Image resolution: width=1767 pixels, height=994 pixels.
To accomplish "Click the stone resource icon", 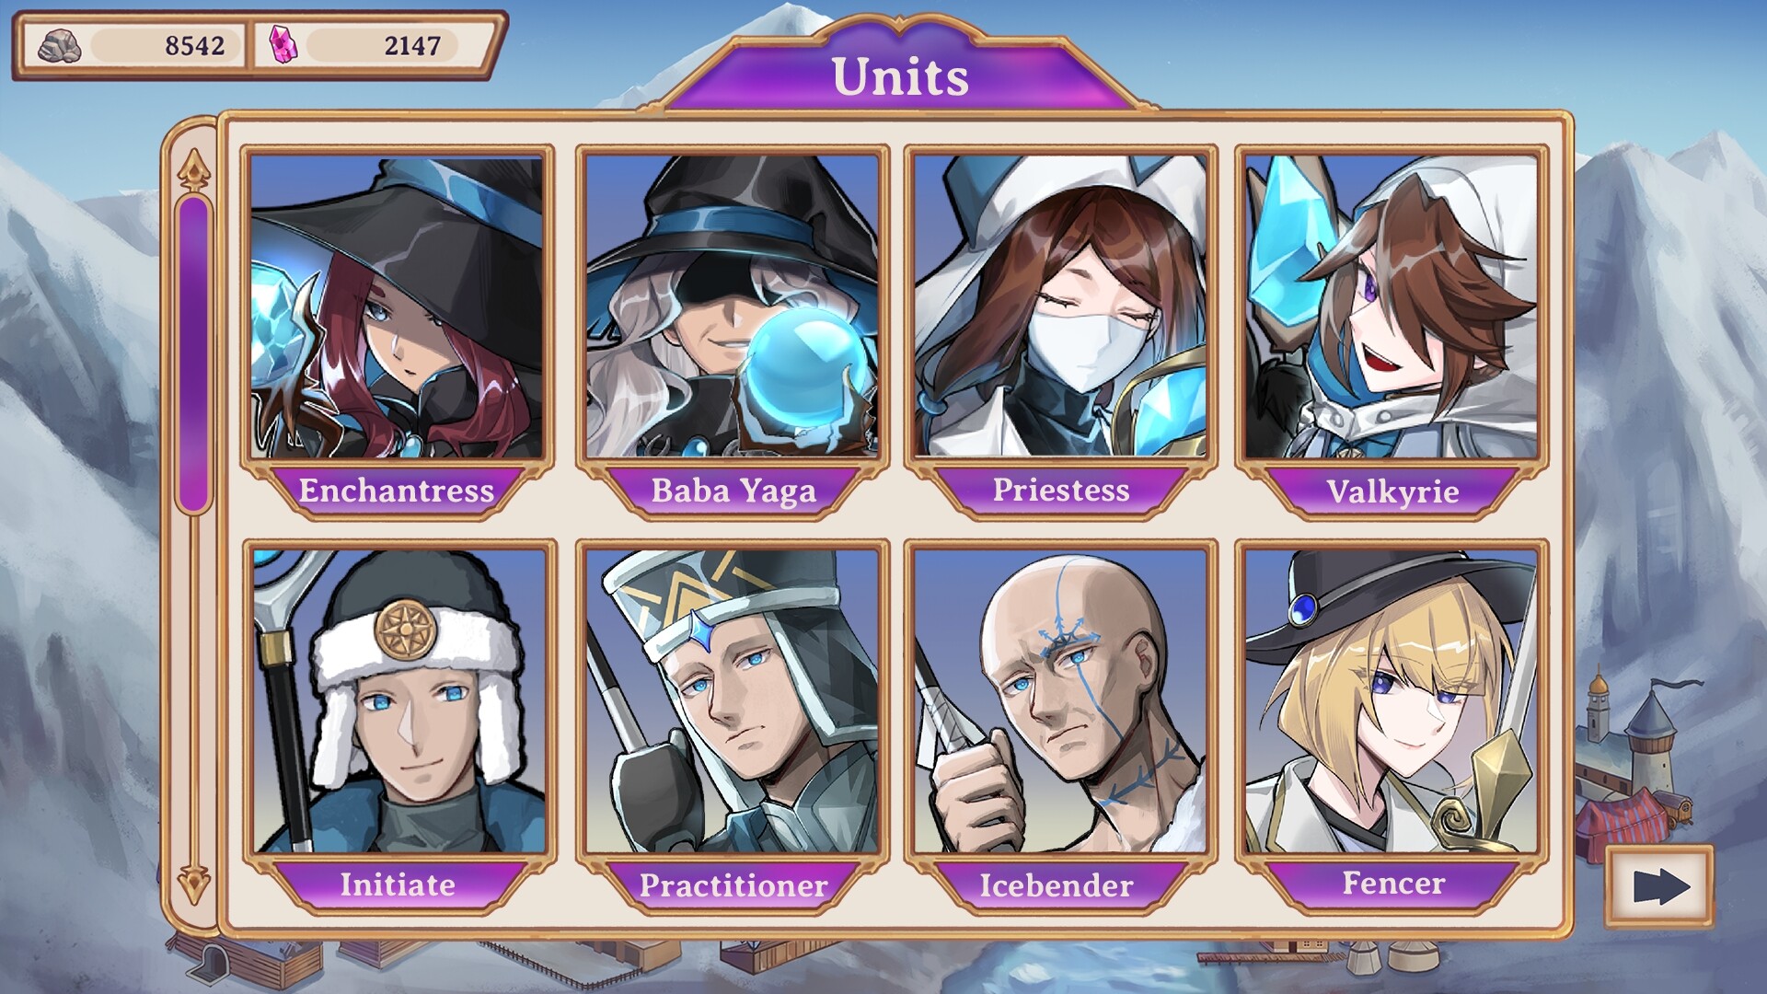I will (60, 45).
